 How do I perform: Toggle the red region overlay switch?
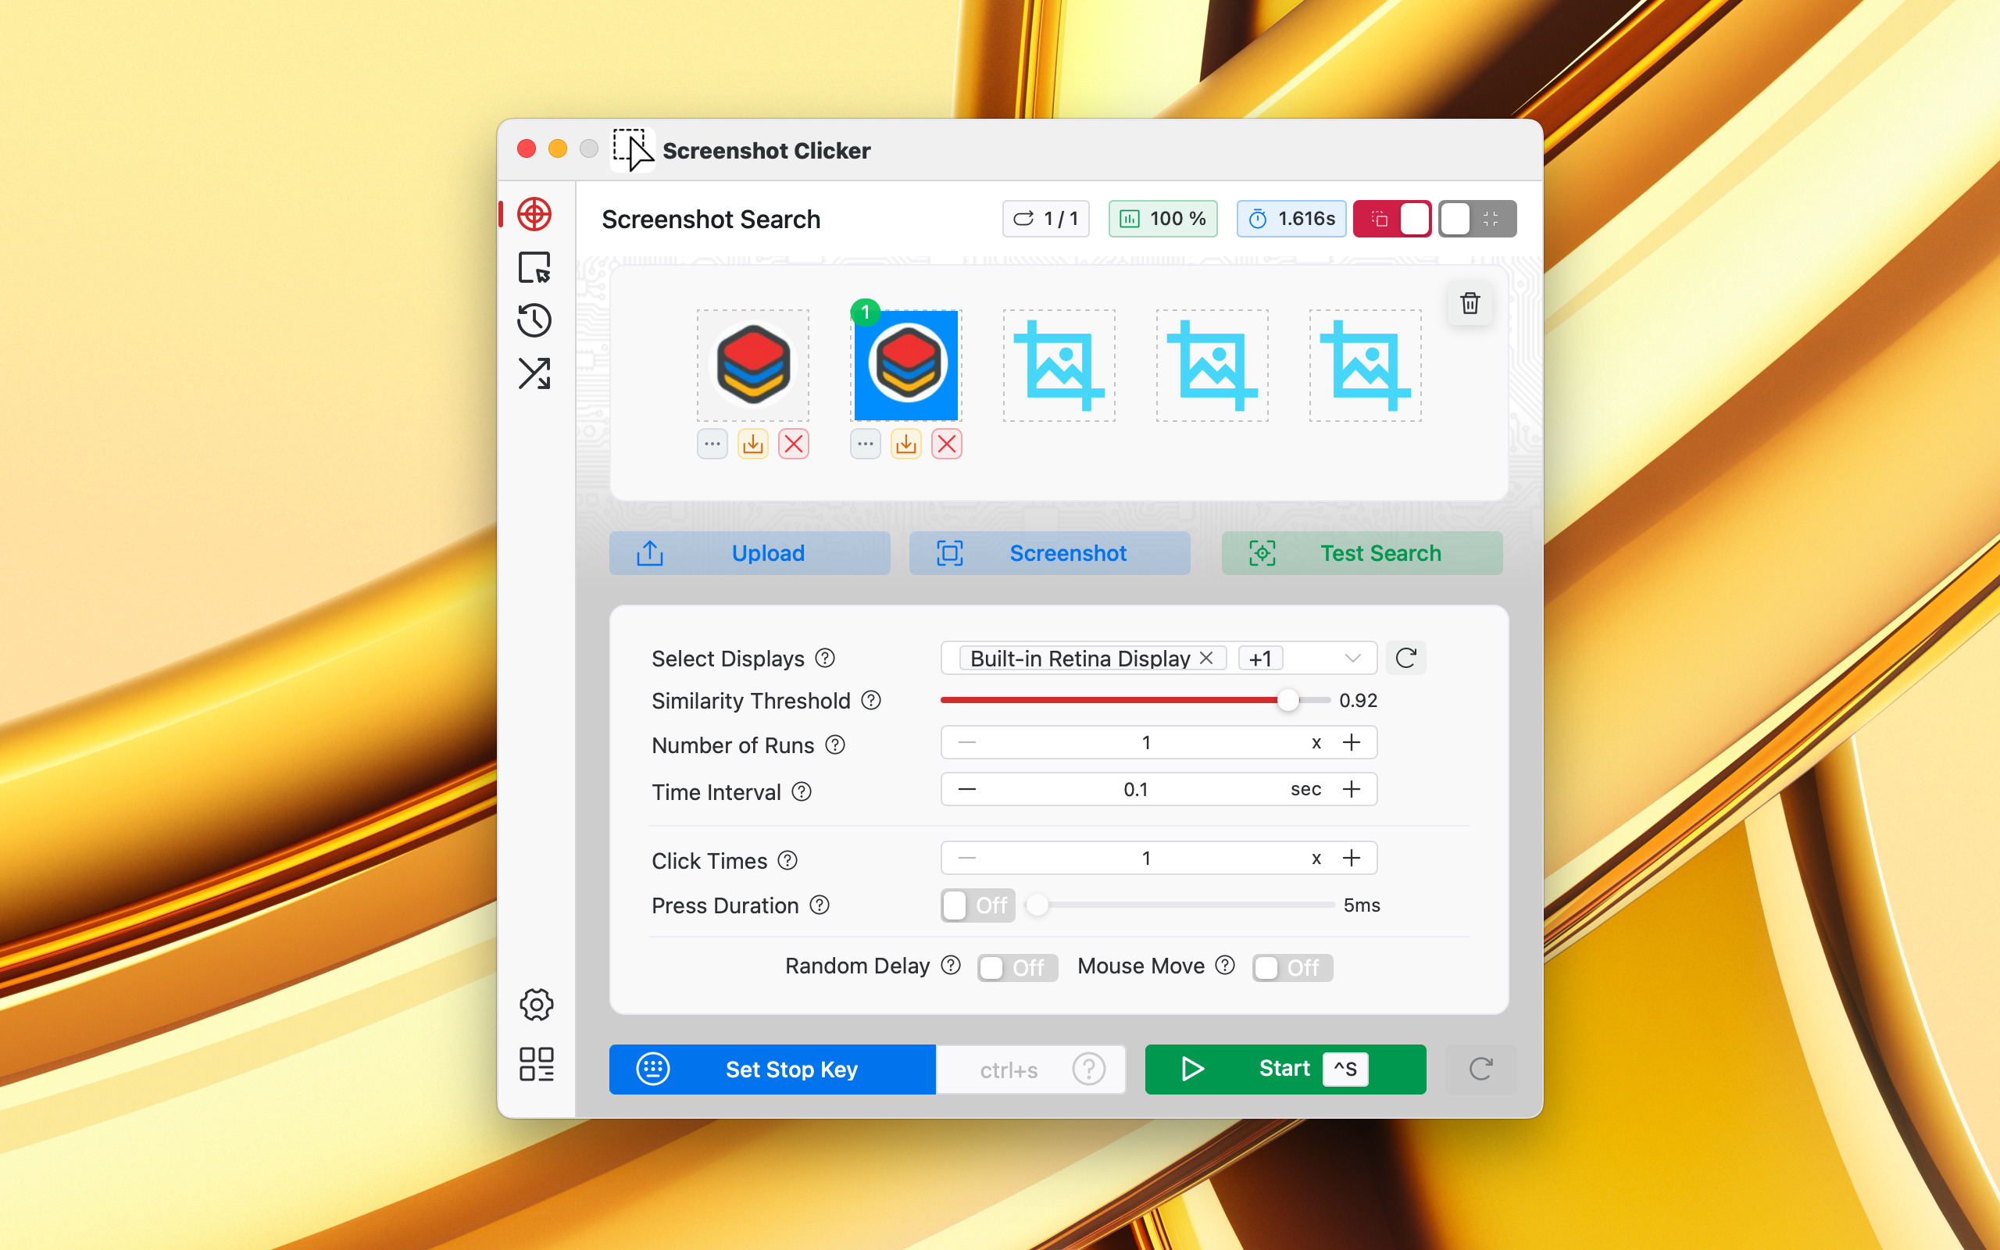[x=1392, y=218]
